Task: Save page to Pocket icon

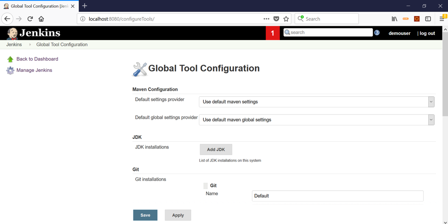Action: point(276,19)
